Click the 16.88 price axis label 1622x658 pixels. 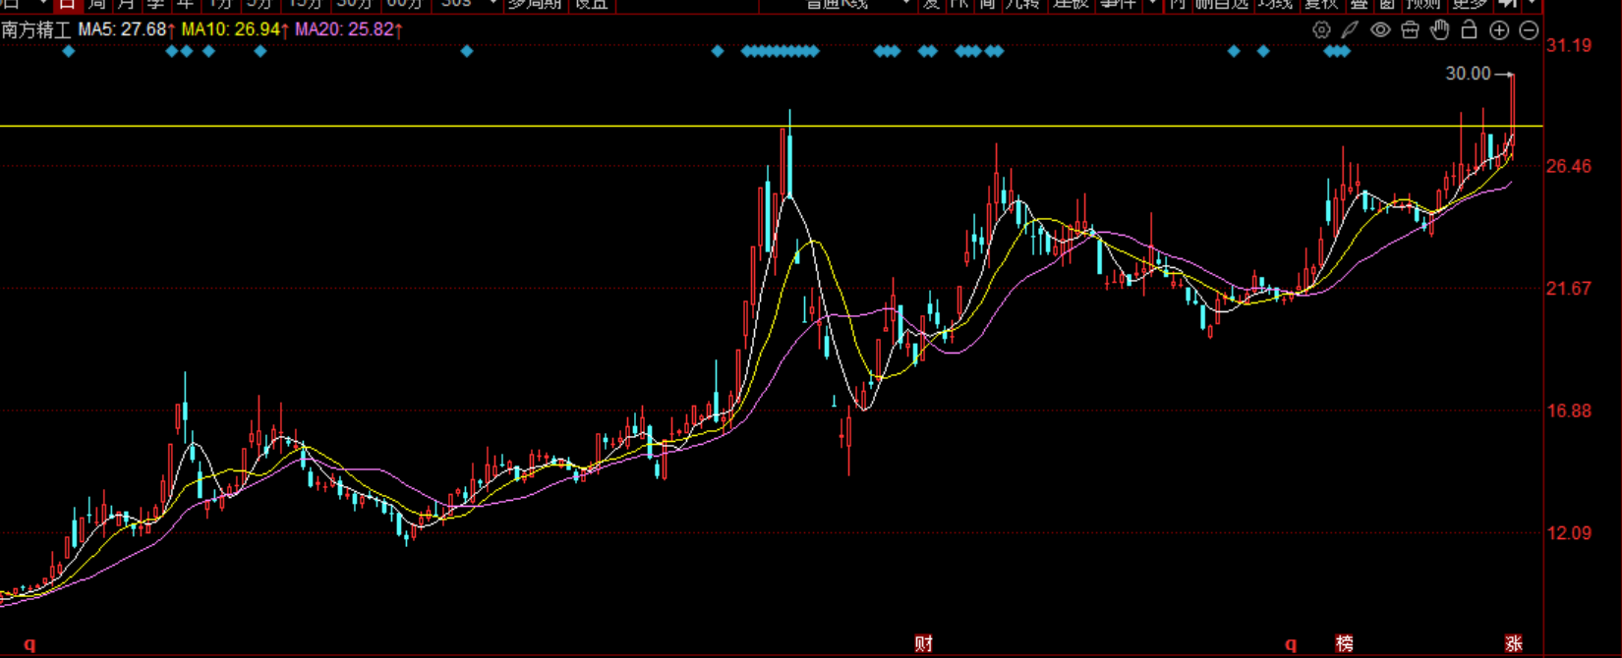(x=1569, y=411)
